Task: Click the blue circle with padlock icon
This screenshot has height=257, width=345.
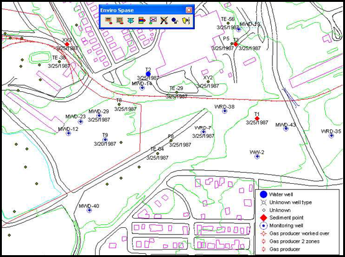Action: pyautogui.click(x=175, y=20)
